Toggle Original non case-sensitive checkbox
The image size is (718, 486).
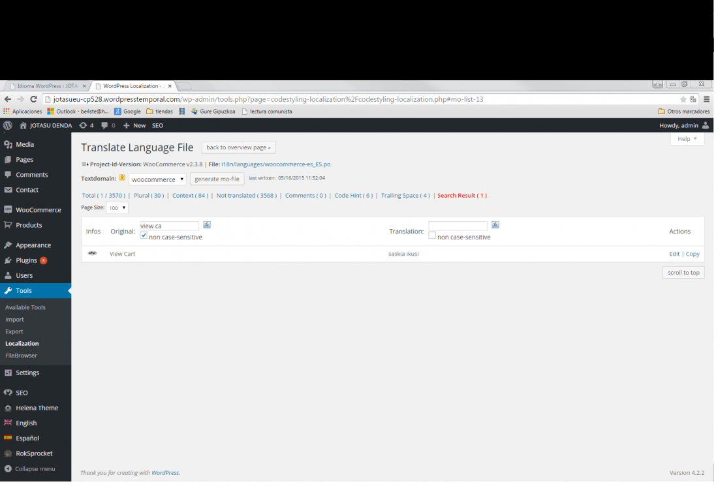coord(144,237)
